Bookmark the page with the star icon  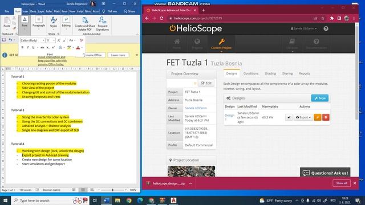tap(323, 18)
